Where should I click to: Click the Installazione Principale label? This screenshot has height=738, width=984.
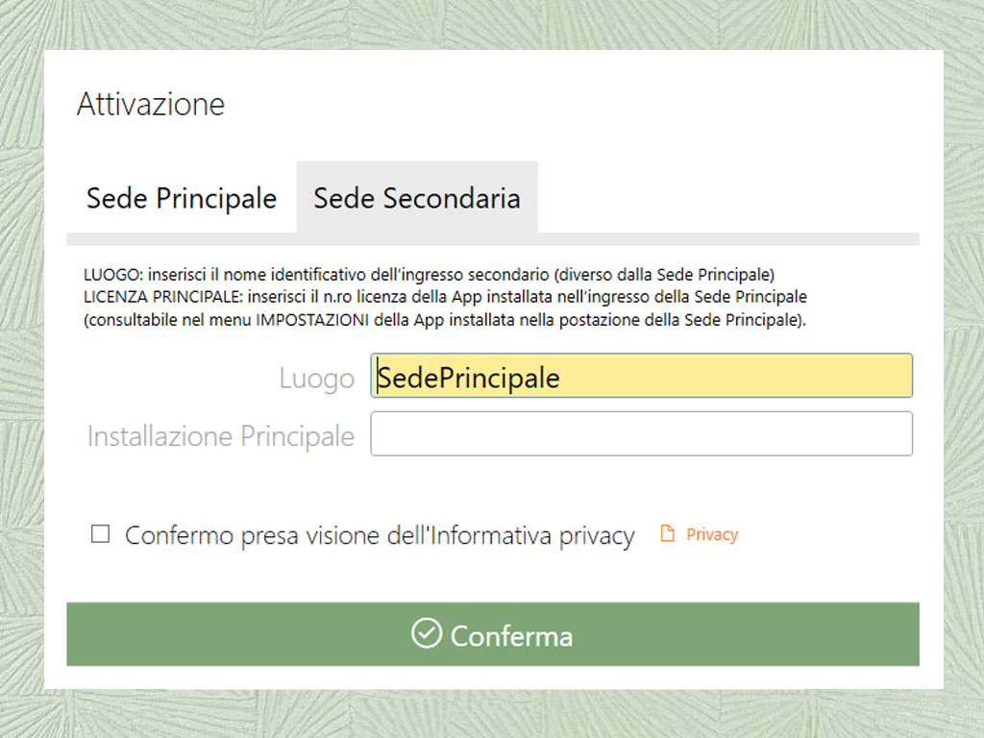(x=221, y=436)
